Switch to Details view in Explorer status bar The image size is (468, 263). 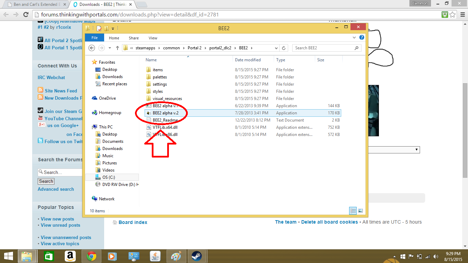click(x=353, y=211)
